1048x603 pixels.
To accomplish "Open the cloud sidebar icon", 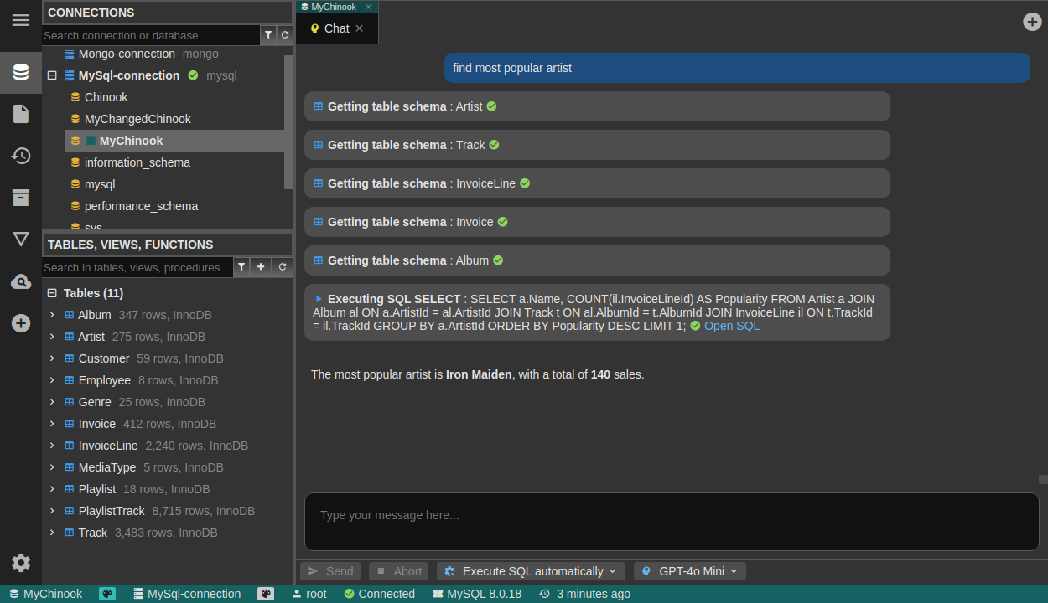I will [21, 281].
